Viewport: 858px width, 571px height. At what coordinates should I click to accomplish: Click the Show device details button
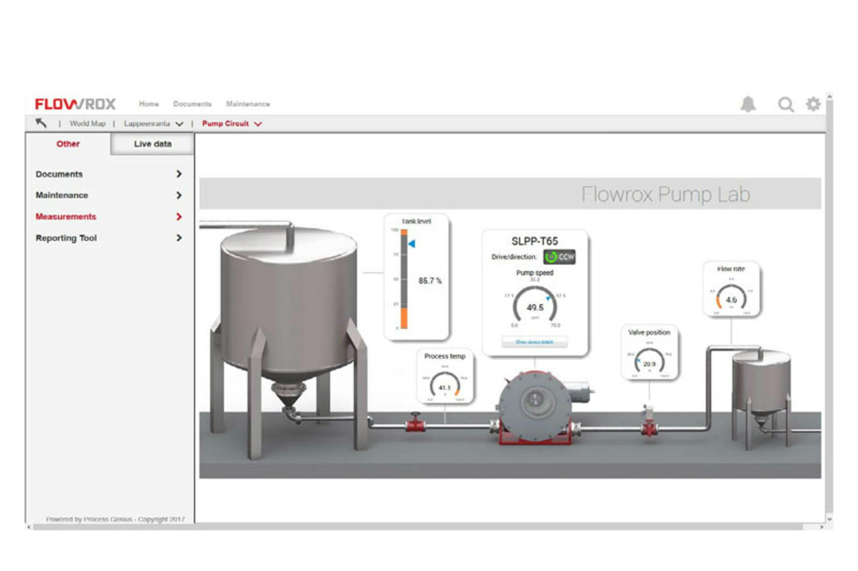534,342
